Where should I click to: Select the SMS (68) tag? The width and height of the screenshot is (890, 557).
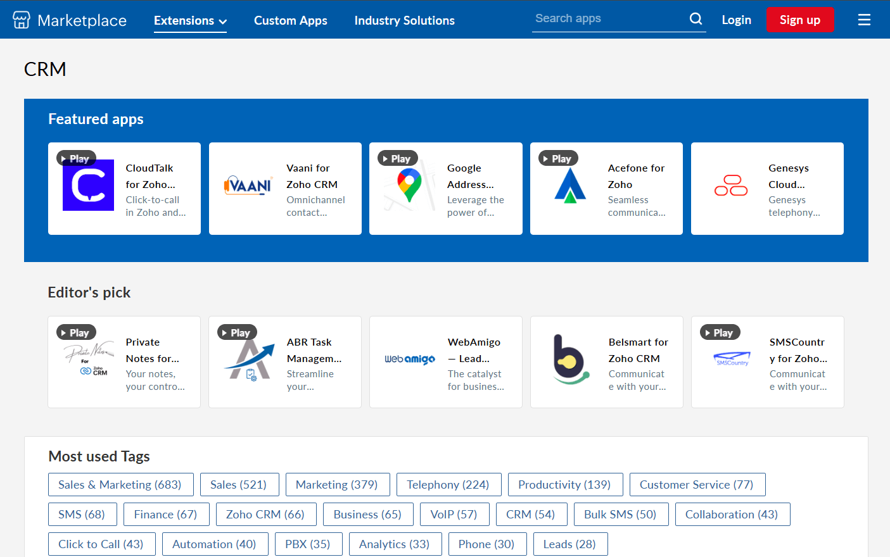pyautogui.click(x=82, y=515)
